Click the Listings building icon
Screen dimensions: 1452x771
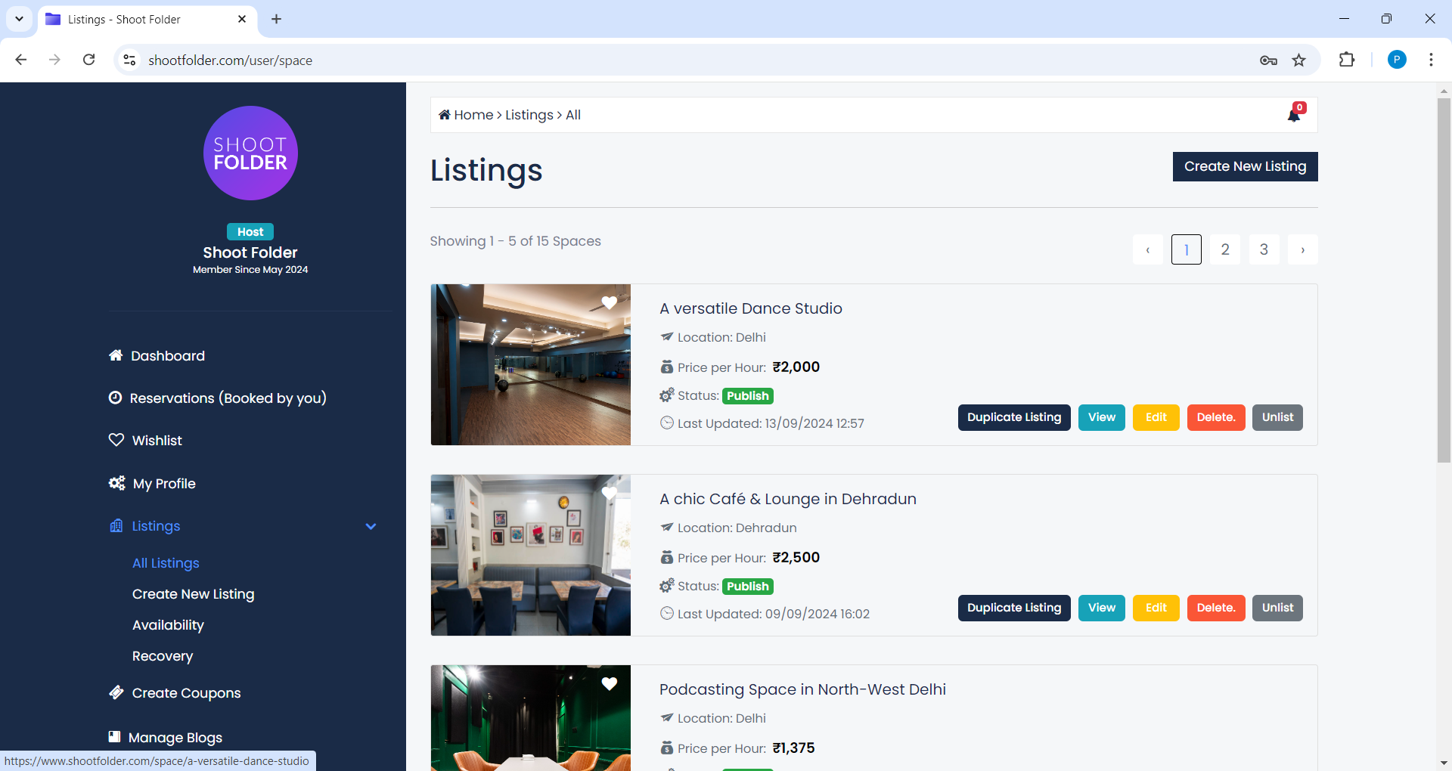116,525
